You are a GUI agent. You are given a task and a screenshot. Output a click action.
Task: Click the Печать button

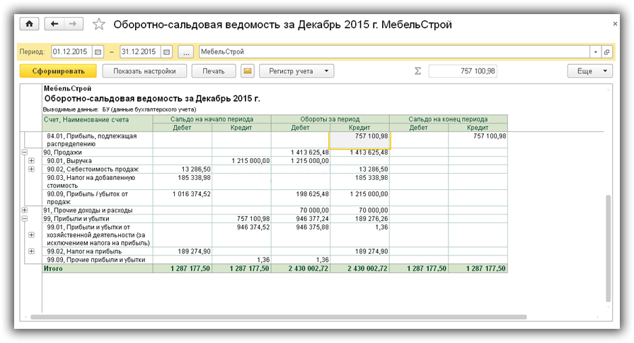tap(214, 71)
